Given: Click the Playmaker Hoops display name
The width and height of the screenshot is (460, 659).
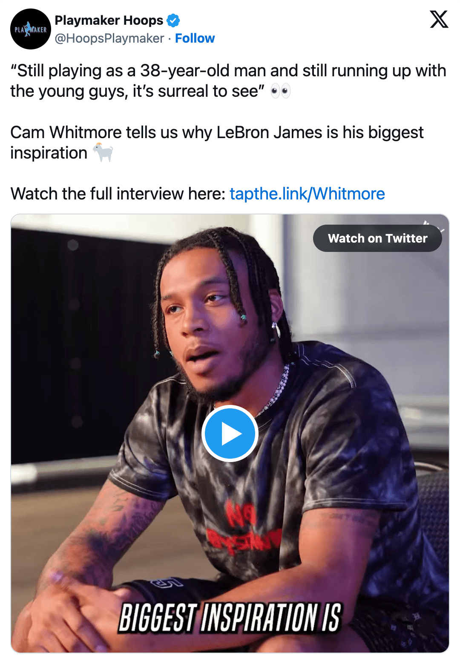Looking at the screenshot, I should pos(109,20).
